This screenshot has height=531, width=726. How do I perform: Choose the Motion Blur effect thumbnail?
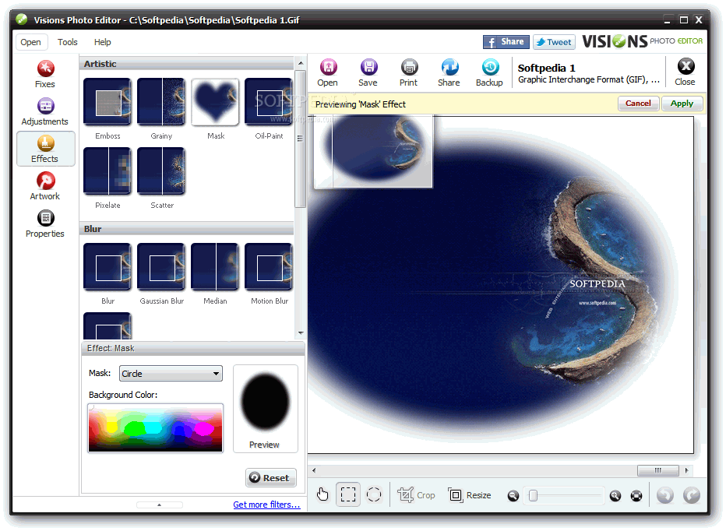click(x=269, y=267)
